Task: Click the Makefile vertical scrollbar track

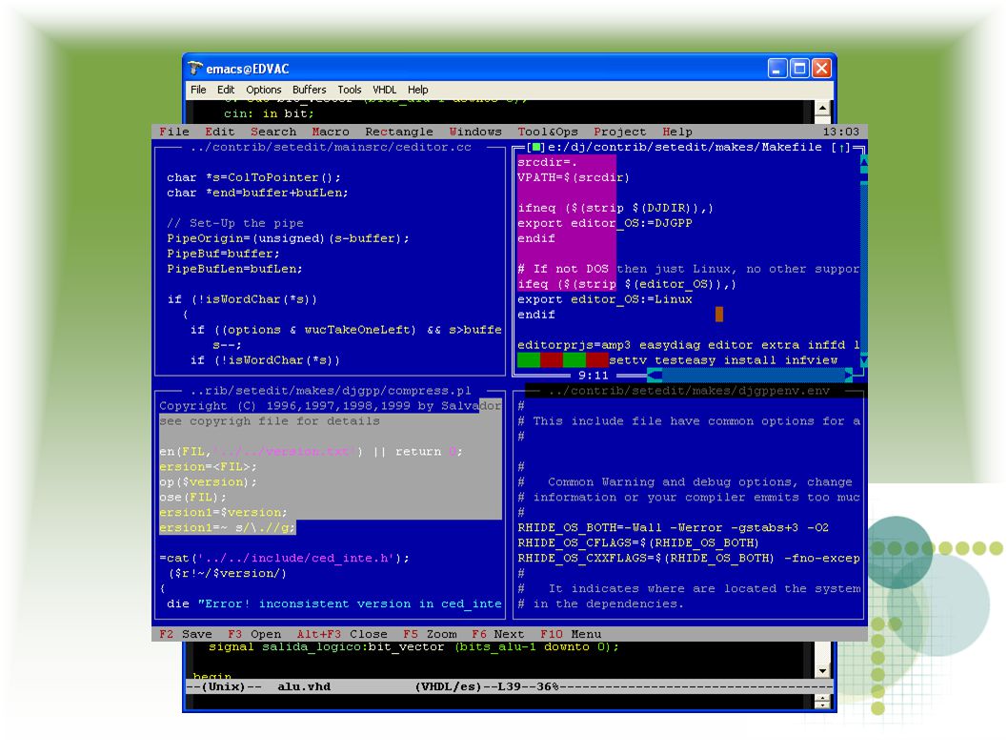Action: [x=864, y=264]
